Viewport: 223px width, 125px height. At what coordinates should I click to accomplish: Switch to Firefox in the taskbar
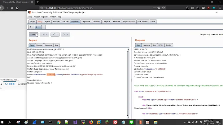pos(91,122)
